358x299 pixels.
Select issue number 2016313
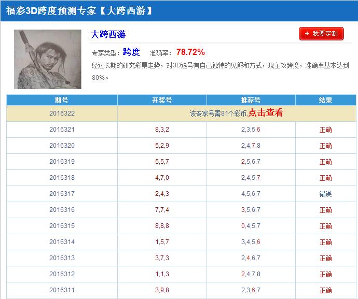(62, 258)
